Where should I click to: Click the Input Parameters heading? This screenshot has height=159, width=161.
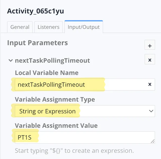tap(37, 43)
